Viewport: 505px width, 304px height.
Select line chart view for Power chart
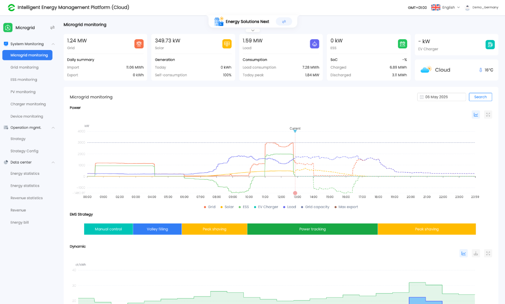click(476, 115)
